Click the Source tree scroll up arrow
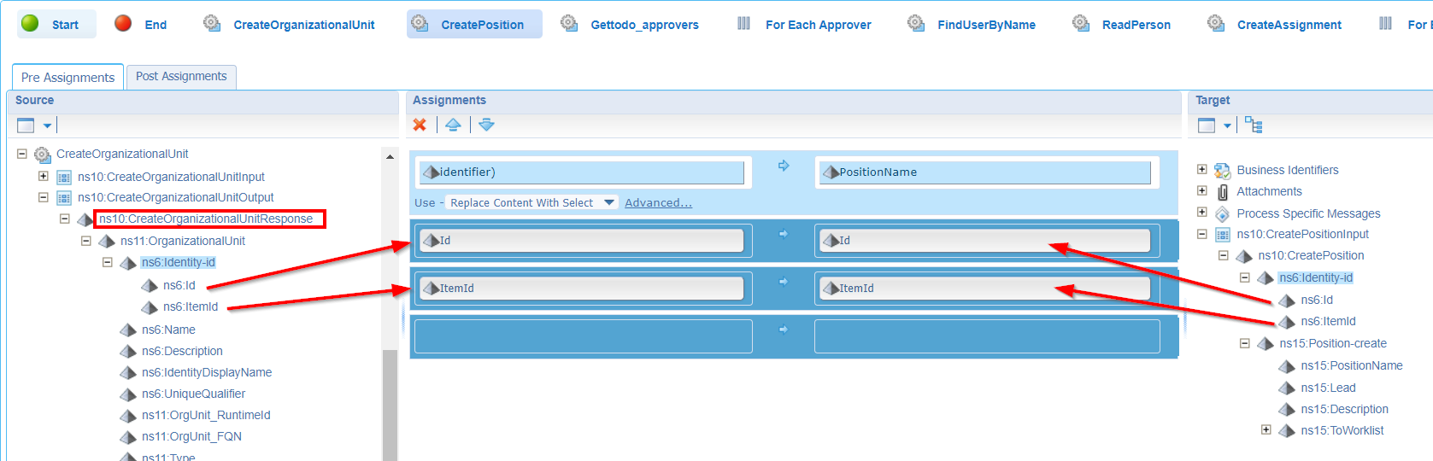Viewport: 1433px width, 461px height. pos(390,157)
